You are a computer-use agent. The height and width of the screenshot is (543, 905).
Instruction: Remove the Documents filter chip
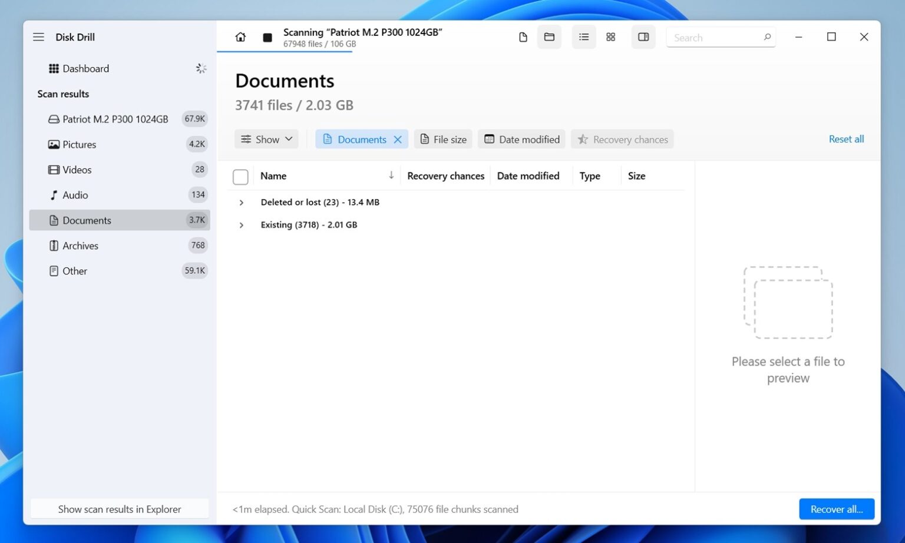(398, 139)
